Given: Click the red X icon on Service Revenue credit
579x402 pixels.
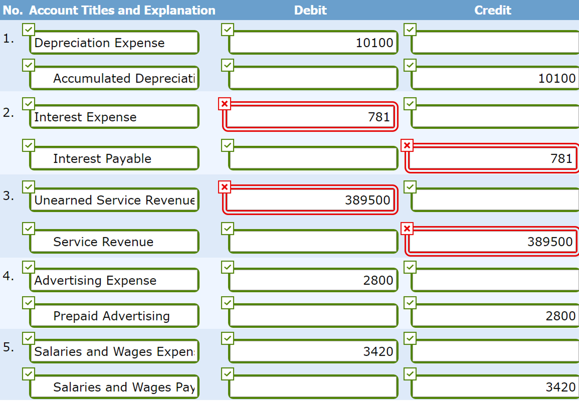Looking at the screenshot, I should coord(407,229).
